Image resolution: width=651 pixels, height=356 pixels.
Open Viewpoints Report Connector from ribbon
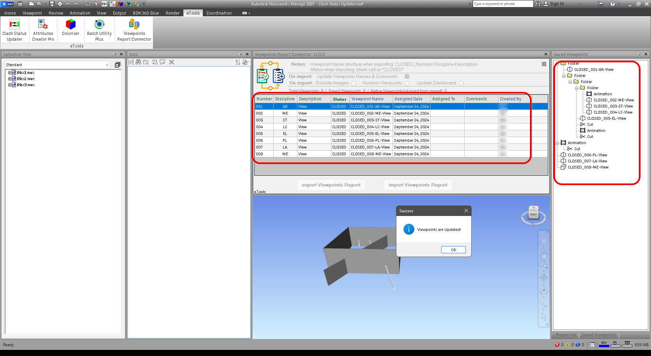[134, 30]
